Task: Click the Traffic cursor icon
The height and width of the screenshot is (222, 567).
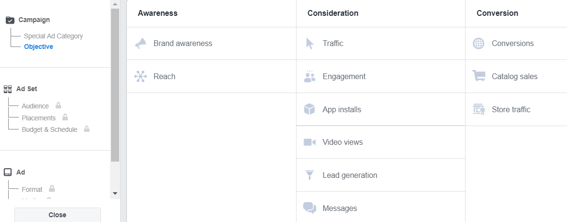Action: [x=310, y=44]
